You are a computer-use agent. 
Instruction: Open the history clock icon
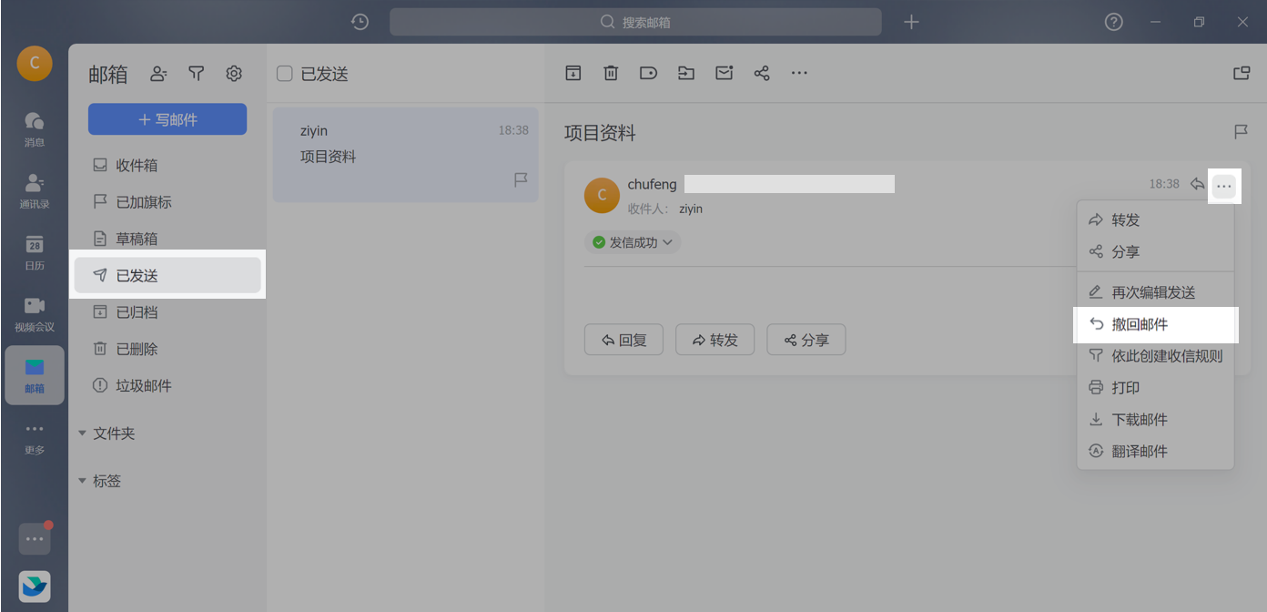click(x=360, y=22)
